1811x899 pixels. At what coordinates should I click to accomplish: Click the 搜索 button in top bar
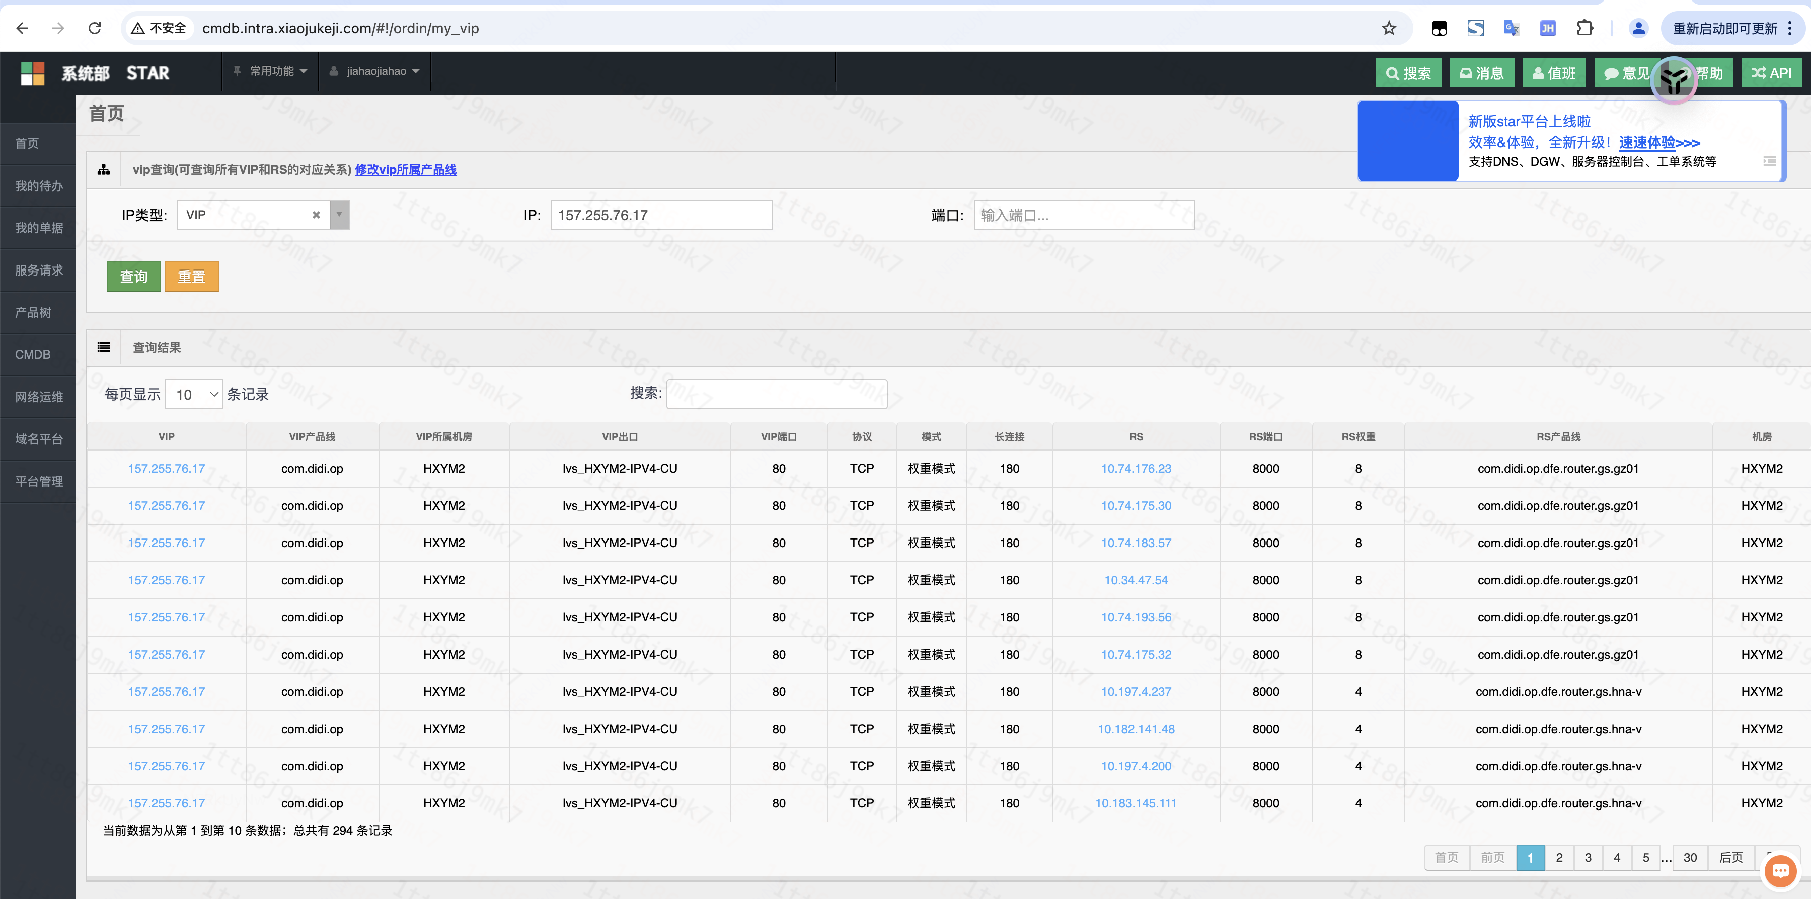point(1408,73)
